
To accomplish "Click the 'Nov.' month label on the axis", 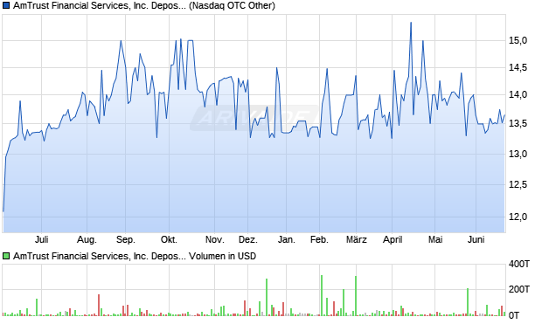I will point(215,239).
